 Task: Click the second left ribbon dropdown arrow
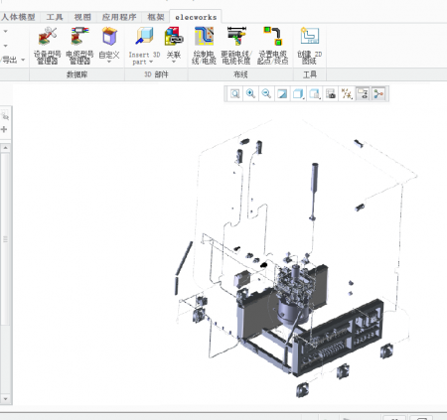click(5, 46)
